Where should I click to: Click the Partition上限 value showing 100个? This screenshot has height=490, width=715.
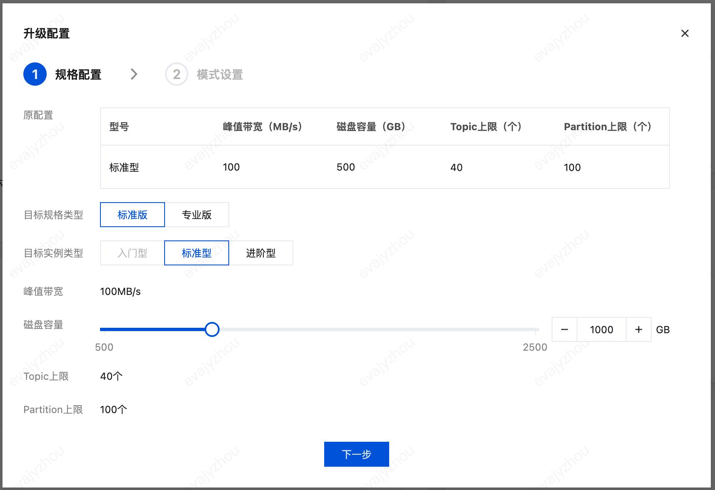113,409
